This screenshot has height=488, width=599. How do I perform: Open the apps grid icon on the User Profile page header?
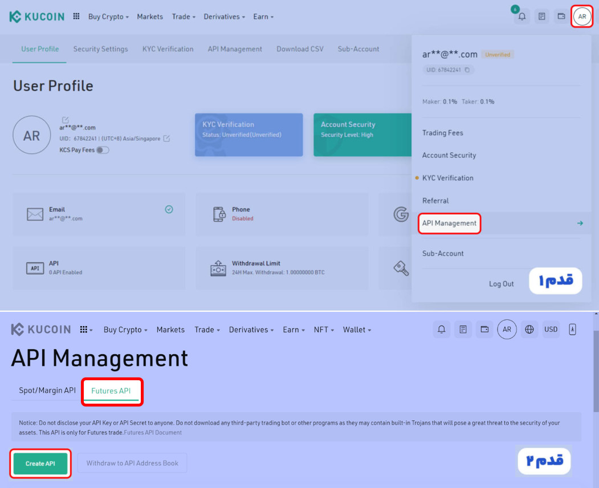(x=76, y=16)
